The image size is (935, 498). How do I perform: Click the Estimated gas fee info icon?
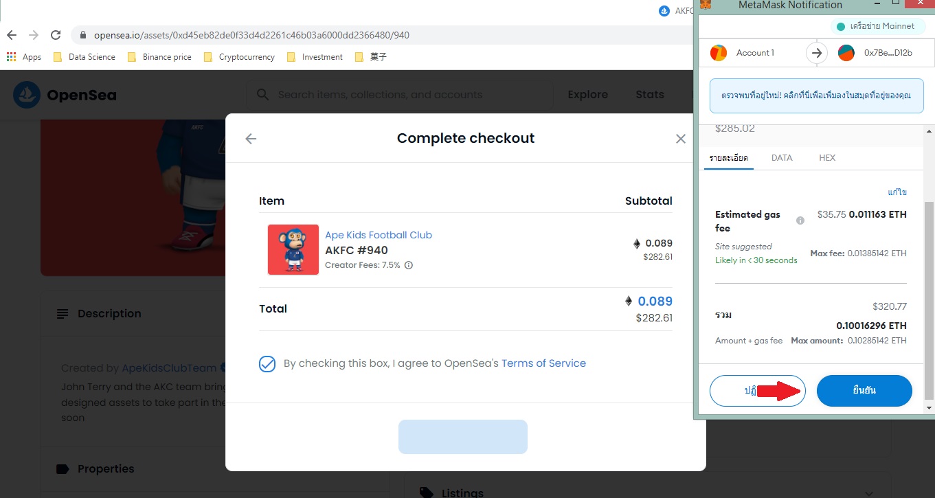(x=800, y=220)
